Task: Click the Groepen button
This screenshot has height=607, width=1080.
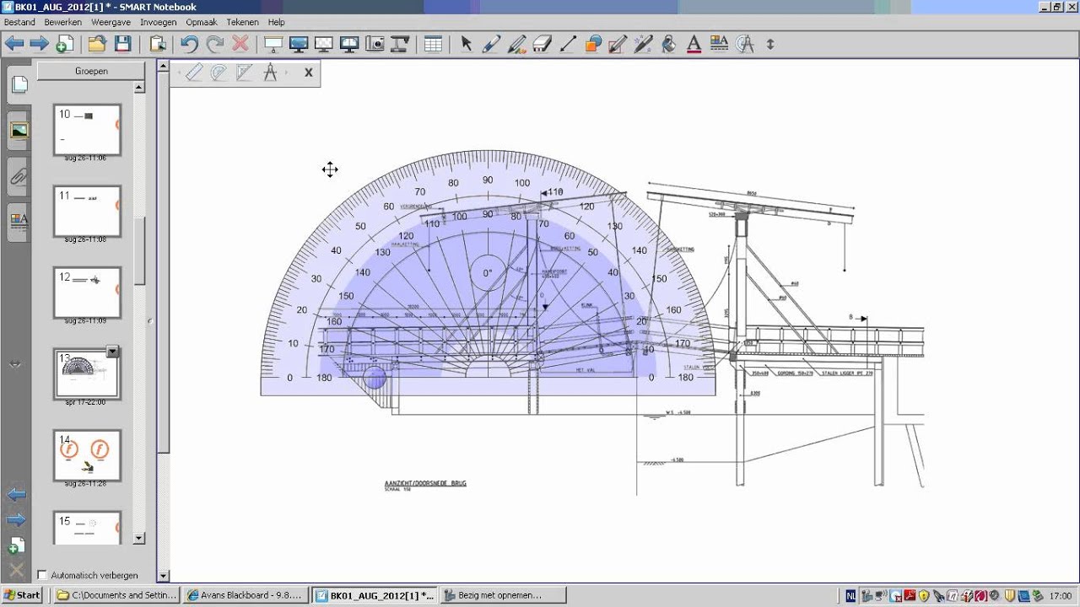Action: [x=91, y=72]
